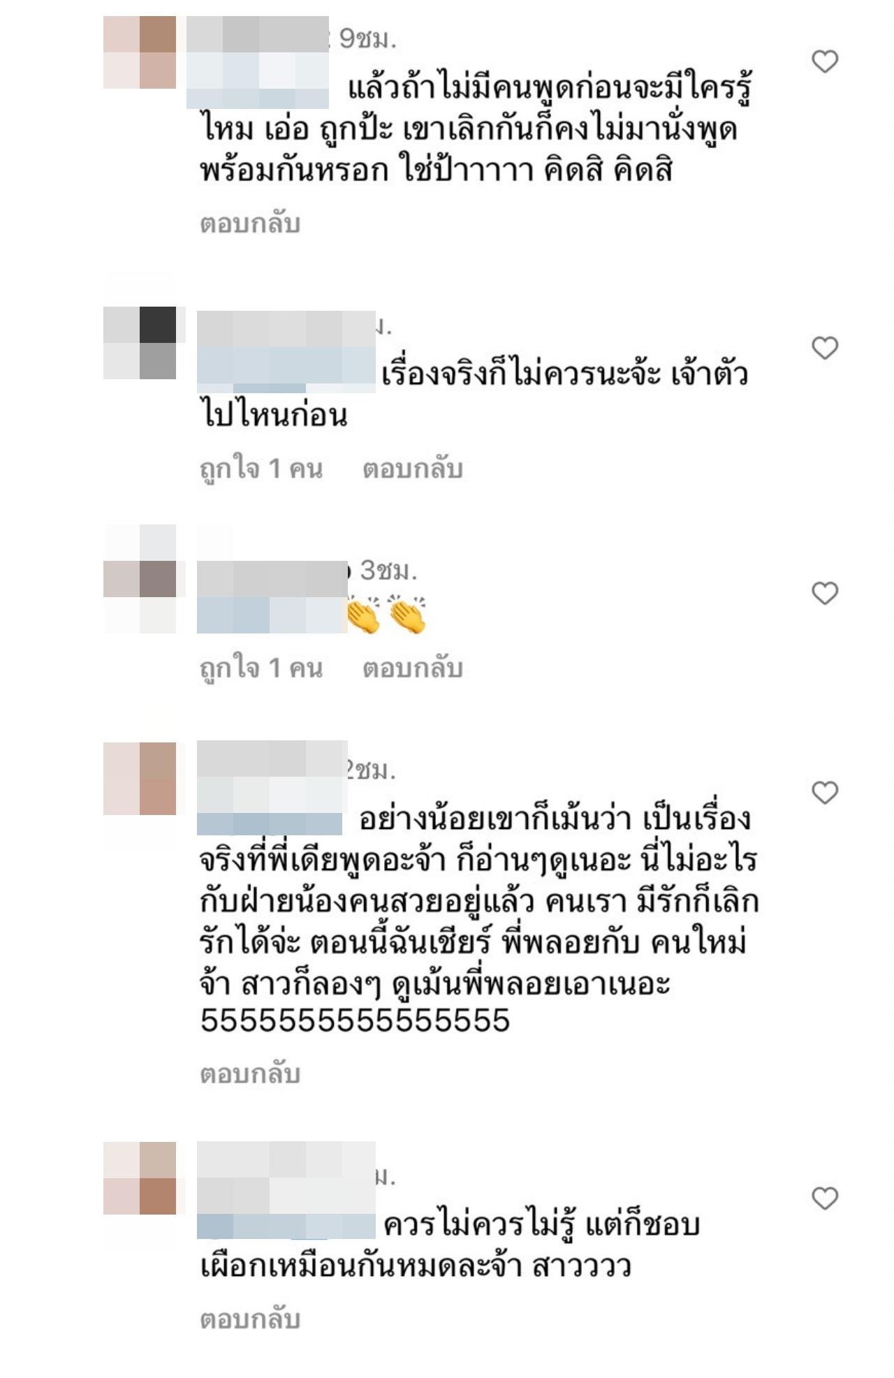Viewport: 894px width, 1378px height.
Task: Reply to the 9ชม. comment via ตอบกลับ
Action: [250, 223]
